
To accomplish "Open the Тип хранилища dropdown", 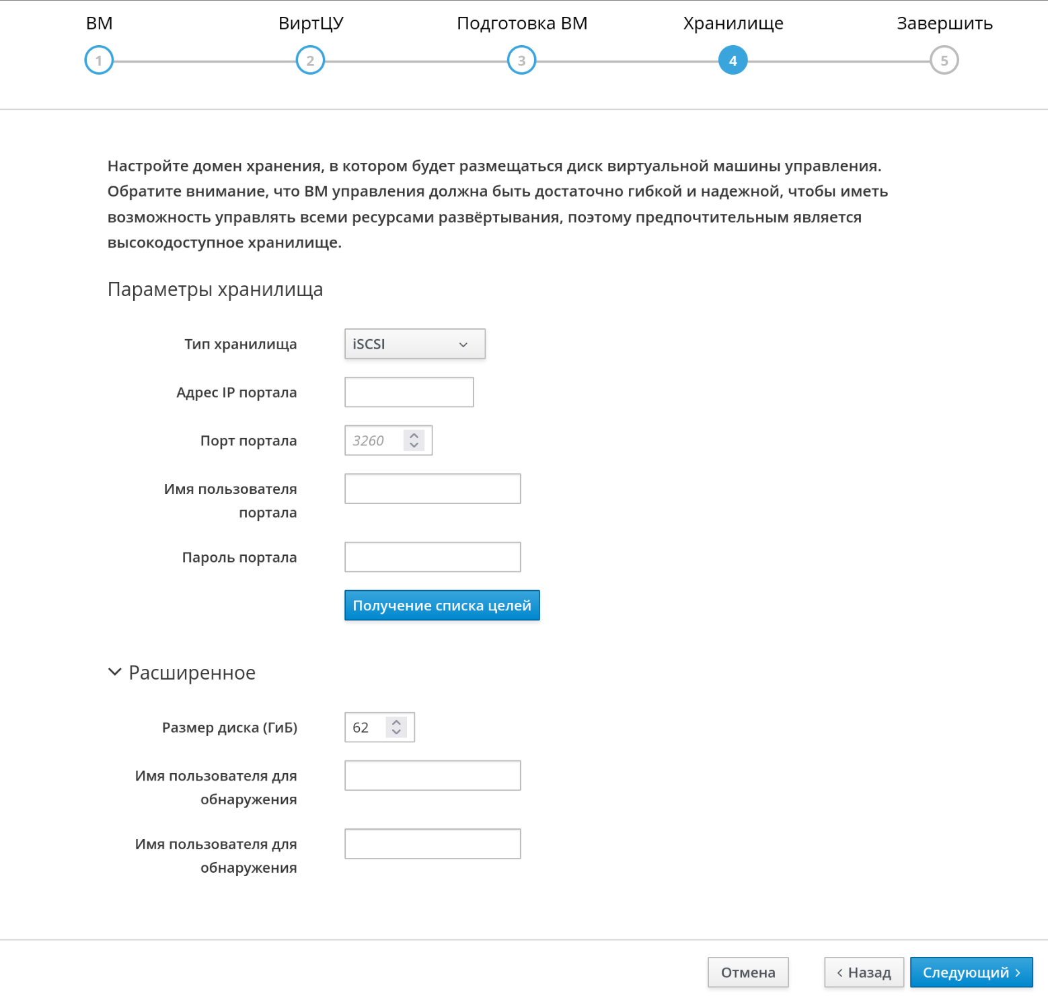I will pyautogui.click(x=414, y=344).
